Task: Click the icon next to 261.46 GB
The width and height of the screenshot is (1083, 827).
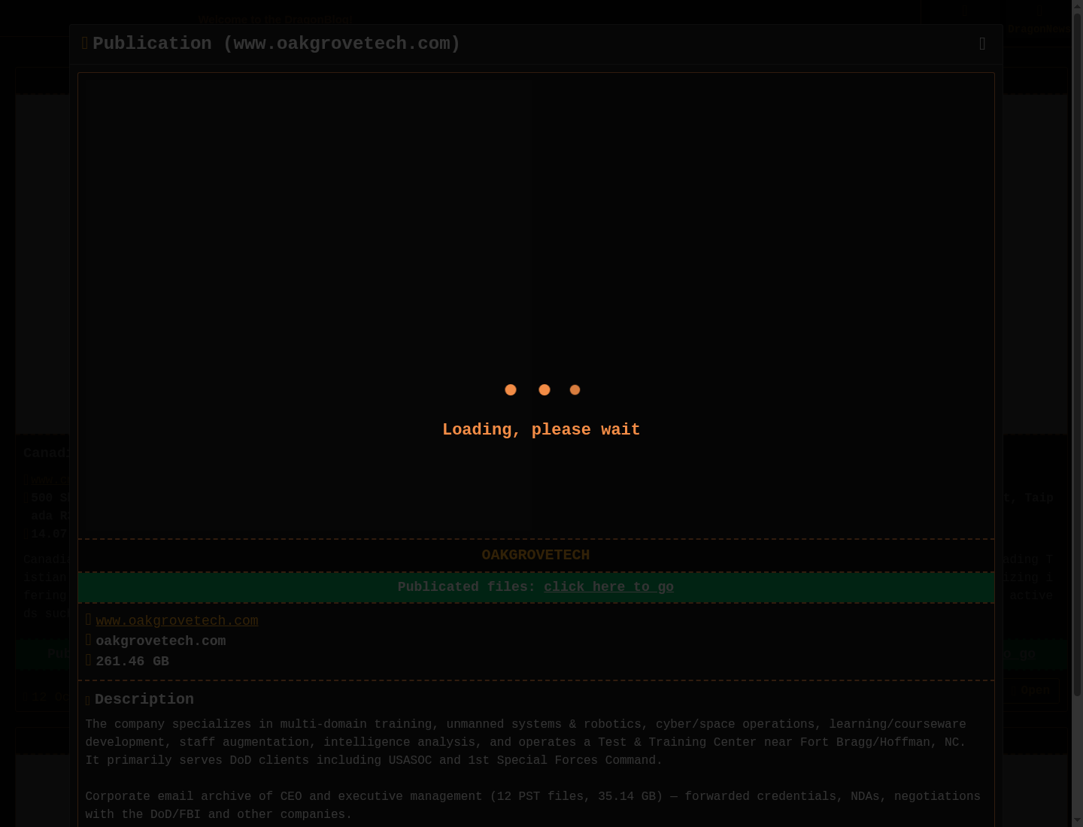Action: [89, 660]
